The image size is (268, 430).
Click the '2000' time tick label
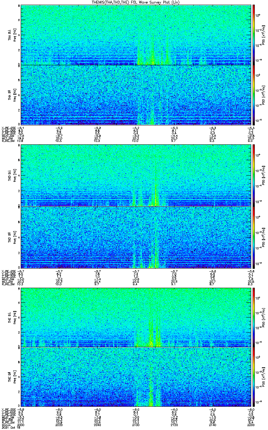pos(21,425)
